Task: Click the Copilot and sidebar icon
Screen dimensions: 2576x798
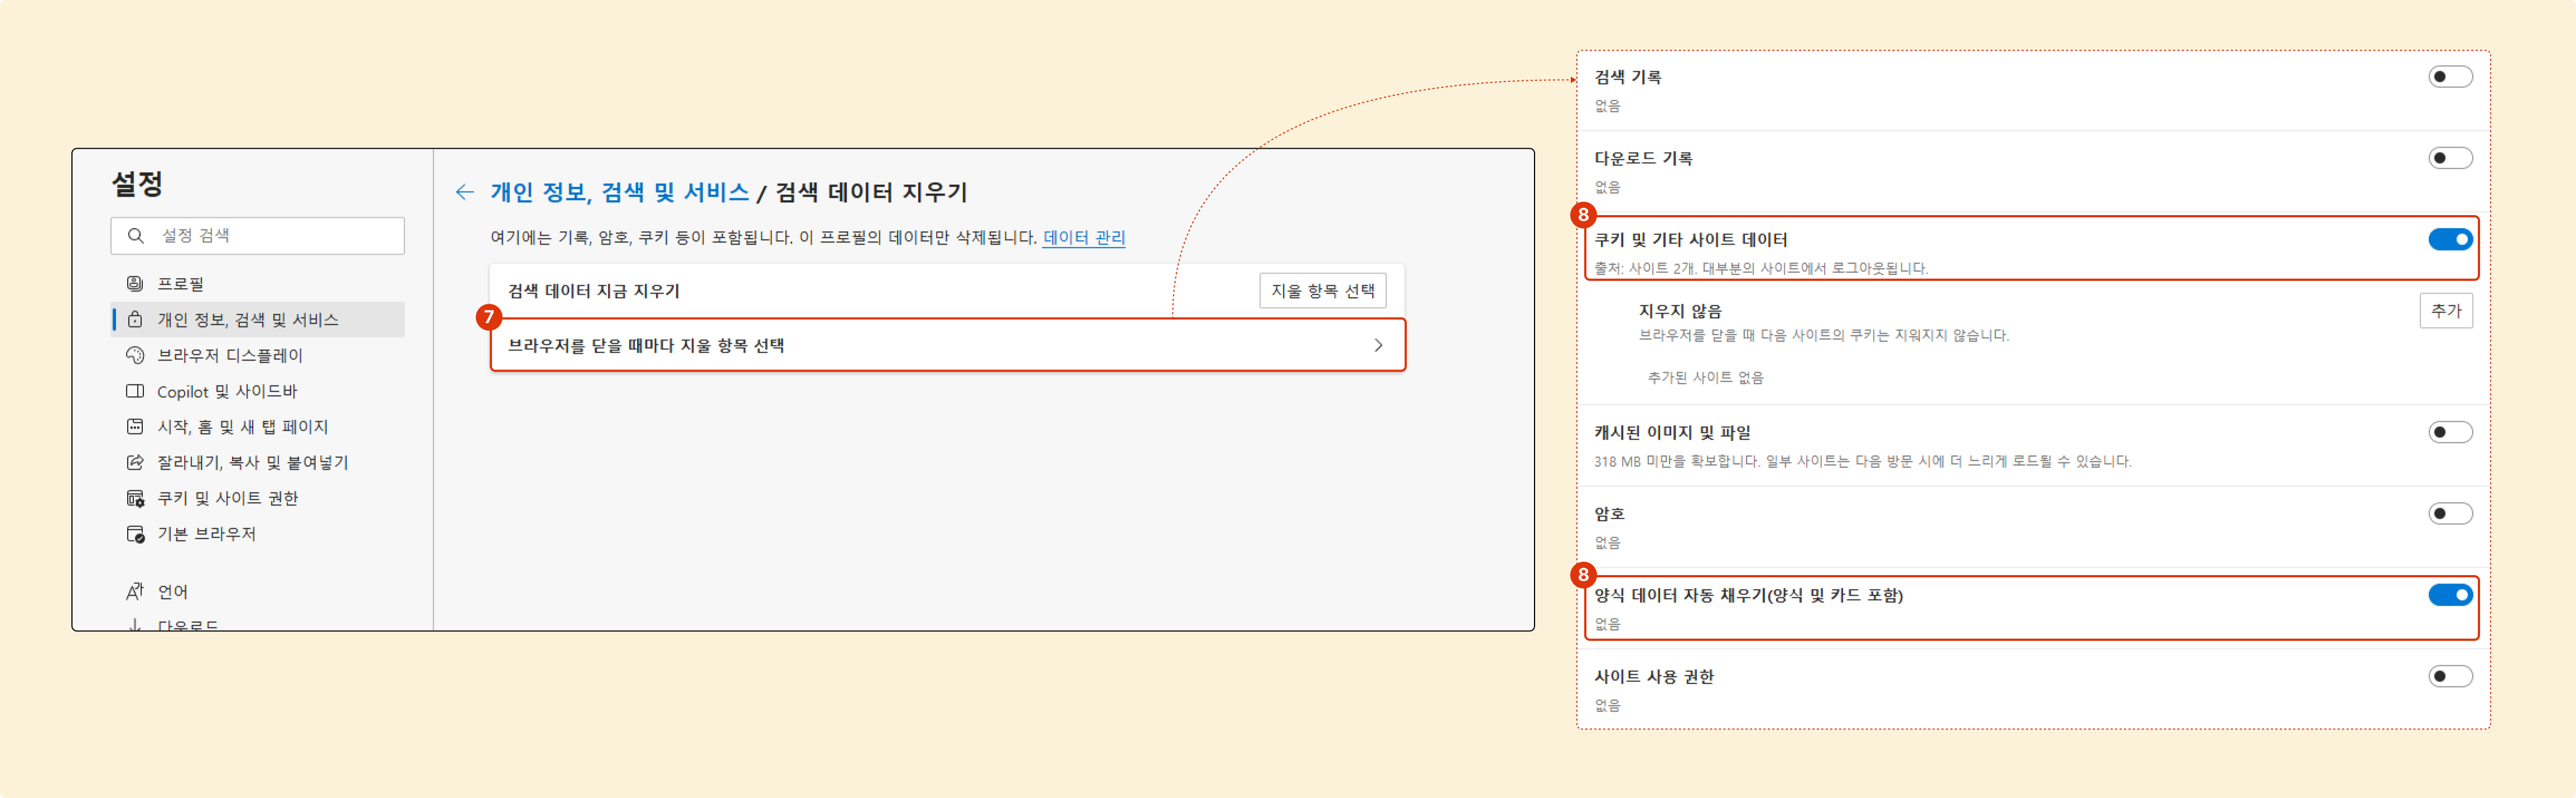Action: (x=135, y=392)
